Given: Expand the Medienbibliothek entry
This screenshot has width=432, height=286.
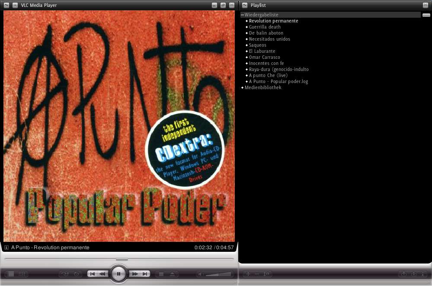Looking at the screenshot, I should click(242, 87).
